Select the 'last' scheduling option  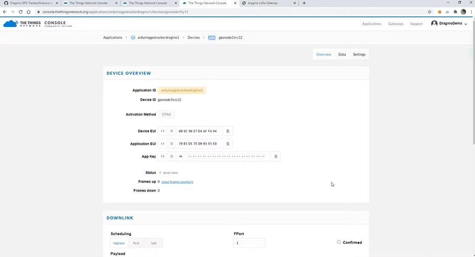[x=154, y=243]
